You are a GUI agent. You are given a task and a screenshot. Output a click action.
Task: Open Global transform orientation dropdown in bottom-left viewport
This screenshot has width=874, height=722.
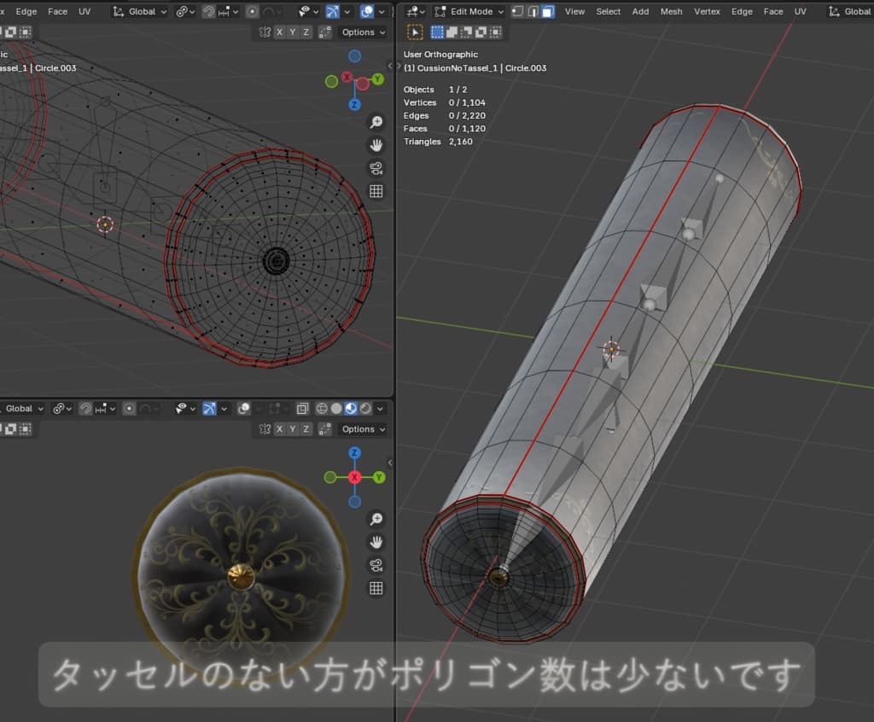tap(23, 409)
